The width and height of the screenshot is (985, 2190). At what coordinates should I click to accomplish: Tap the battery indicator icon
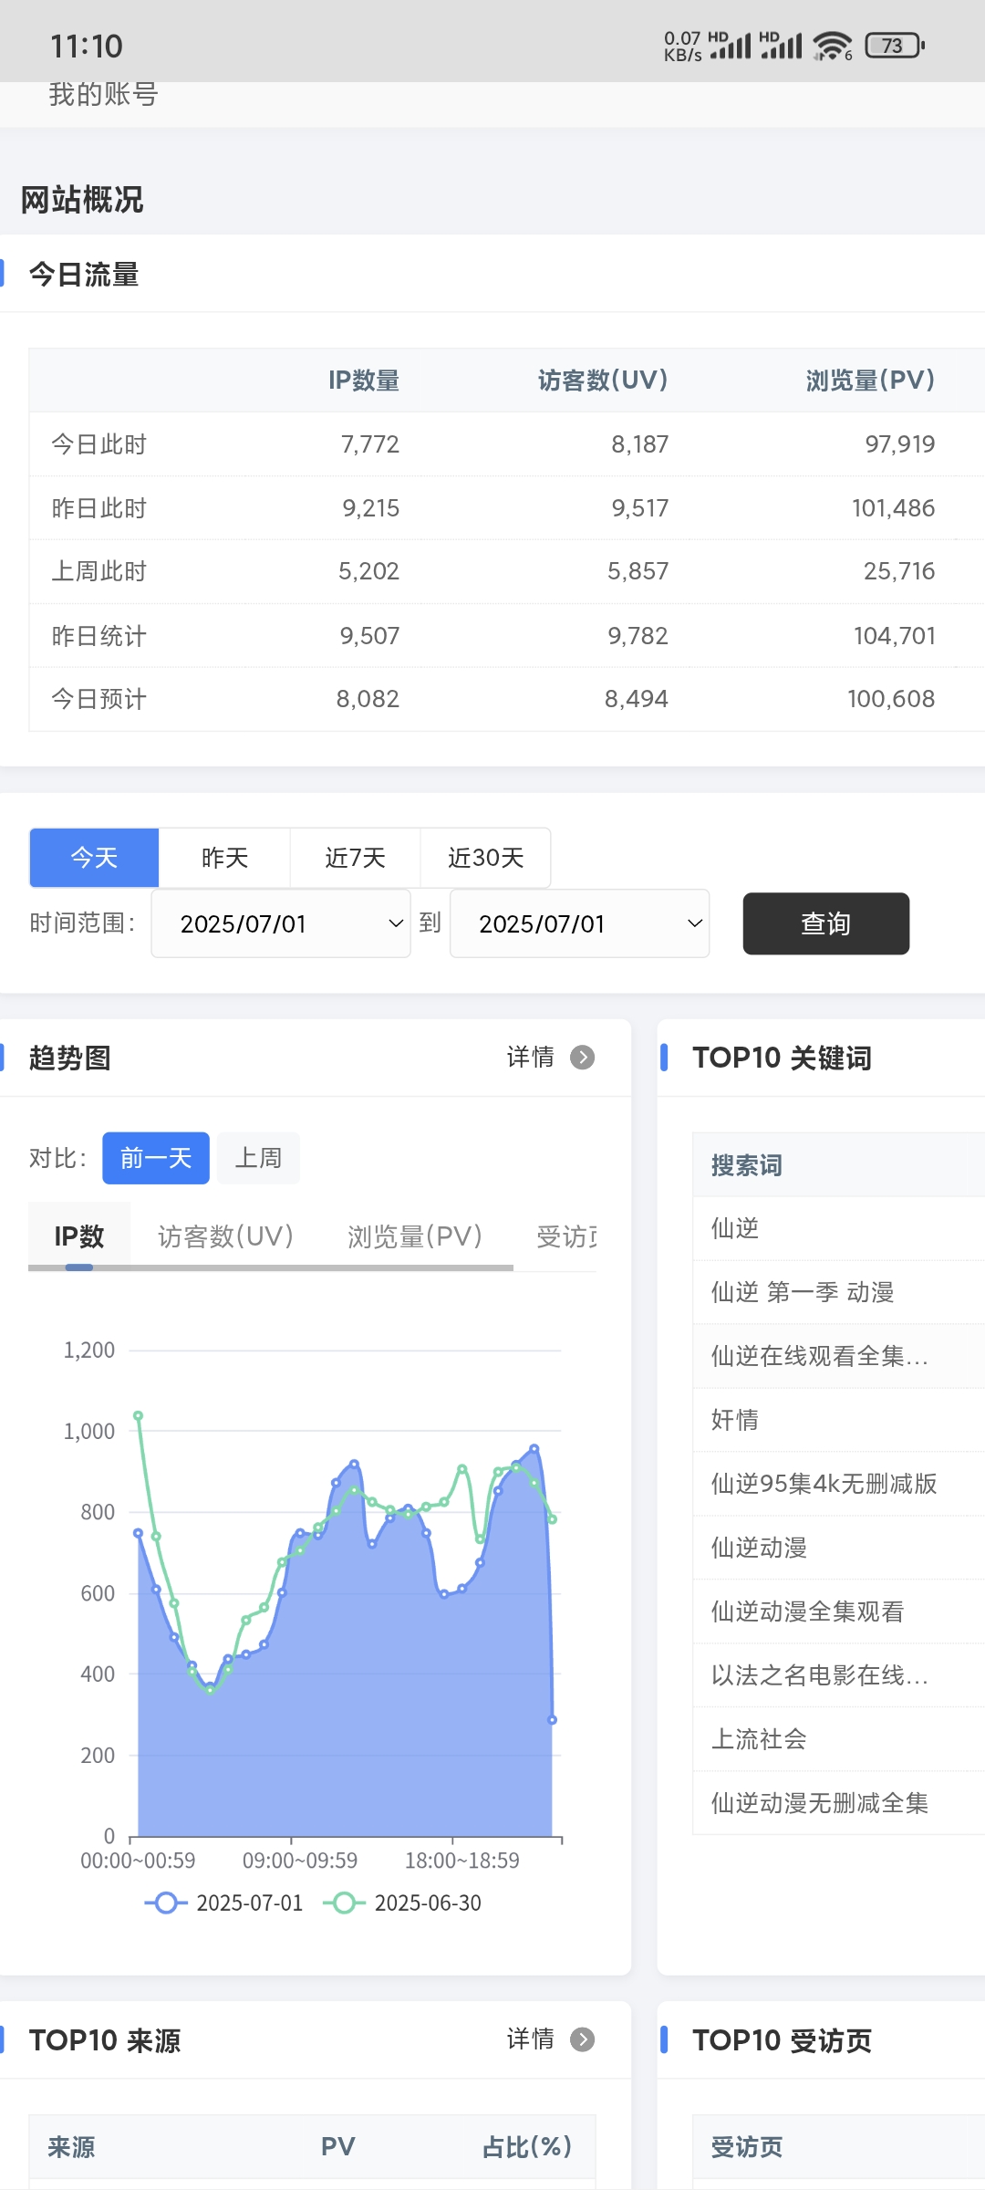[894, 46]
